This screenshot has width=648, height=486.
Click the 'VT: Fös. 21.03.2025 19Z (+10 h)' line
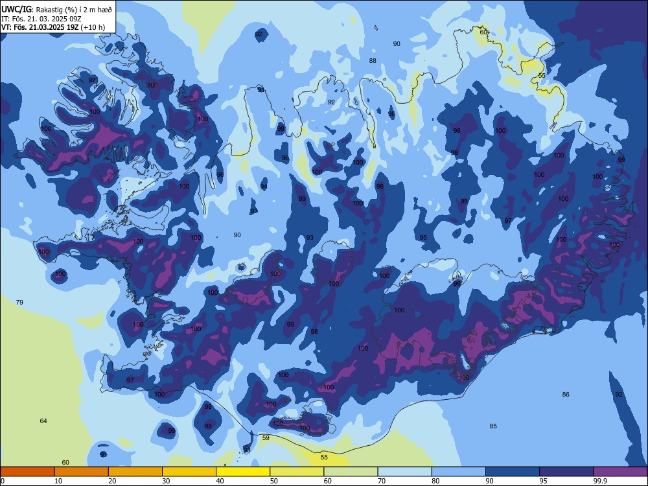click(53, 27)
